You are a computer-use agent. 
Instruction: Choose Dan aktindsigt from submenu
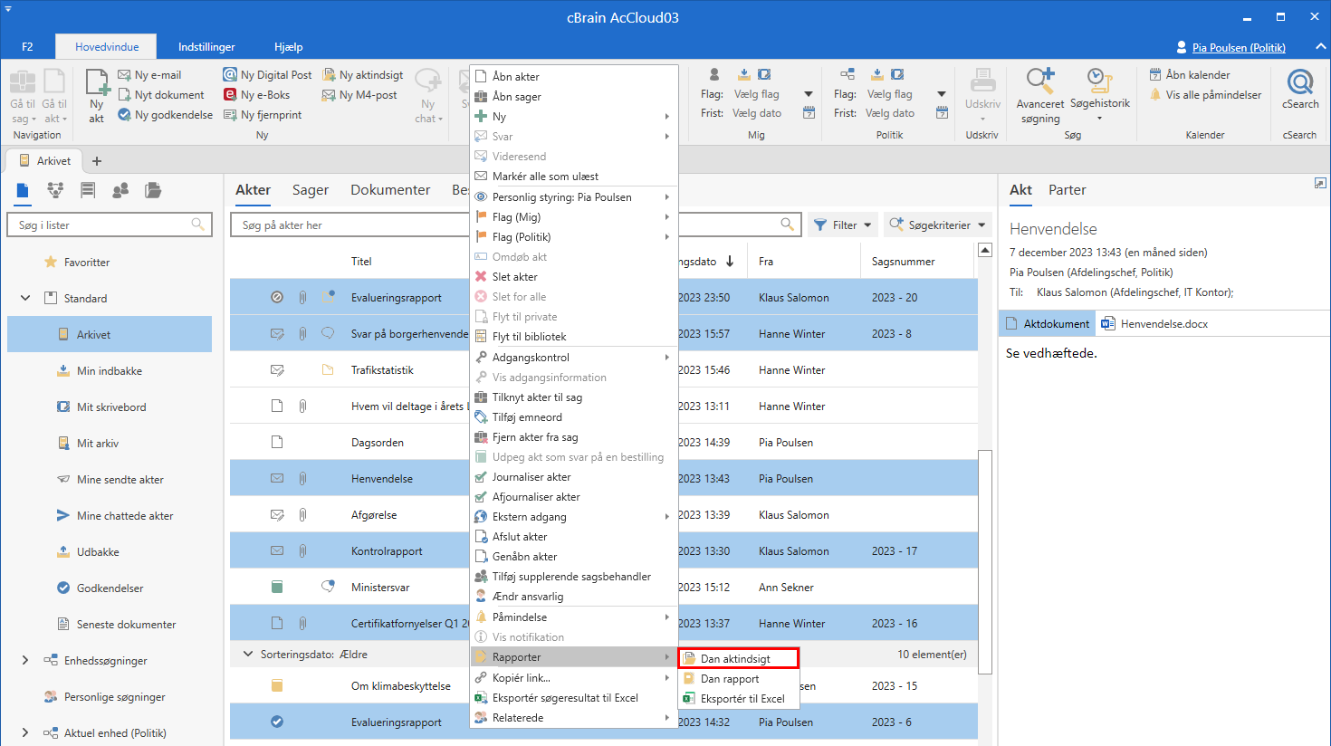[739, 659]
